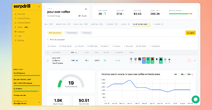The image size is (212, 110).
Task: Switch to the LOW DA tab
Action: [97, 24]
